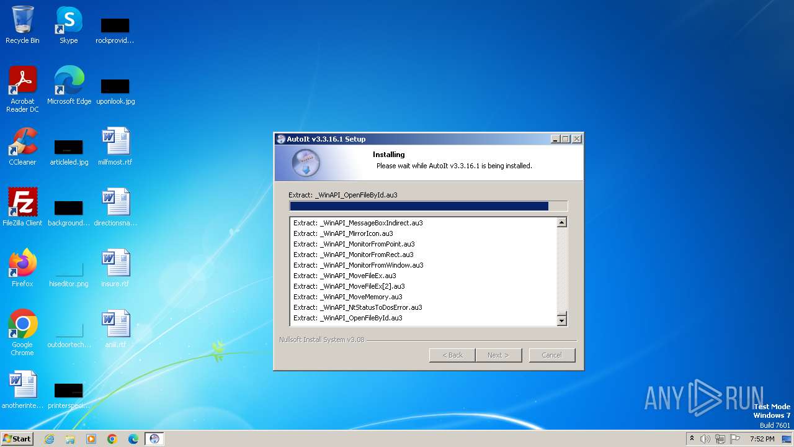This screenshot has width=794, height=447.
Task: Click the installation progress bar
Action: click(x=428, y=206)
